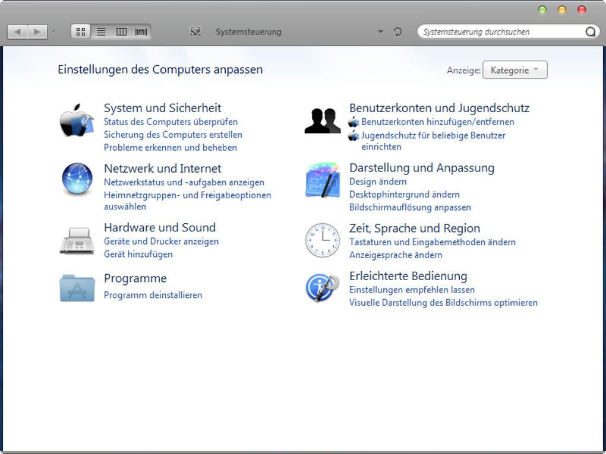Open Benutzerkonten und Jugendschutz heading
606x454 pixels.
pos(440,107)
